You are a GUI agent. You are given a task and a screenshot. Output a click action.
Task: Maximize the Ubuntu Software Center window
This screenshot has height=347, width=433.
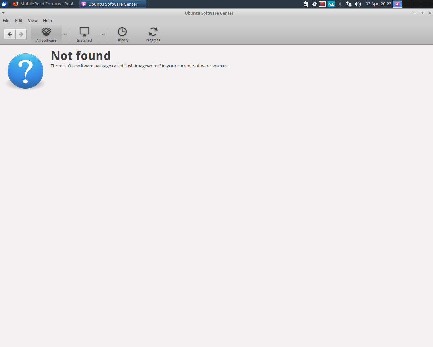[x=422, y=13]
